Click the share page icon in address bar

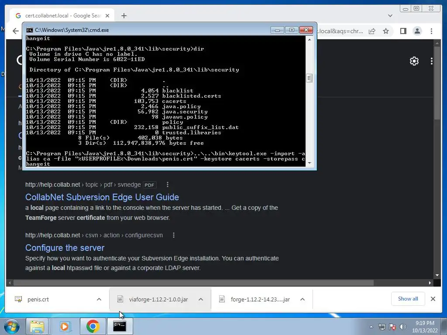click(372, 31)
